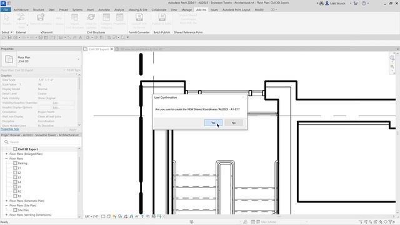400x225 pixels.
Task: Close the Civil 3D Export view tab
Action: pyautogui.click(x=111, y=49)
